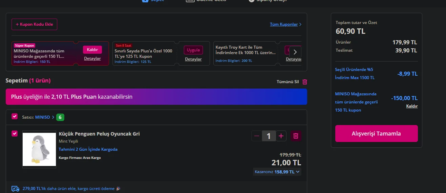Click the Plus Puan purple banner
Screen dimensions: 446x193
(x=156, y=97)
